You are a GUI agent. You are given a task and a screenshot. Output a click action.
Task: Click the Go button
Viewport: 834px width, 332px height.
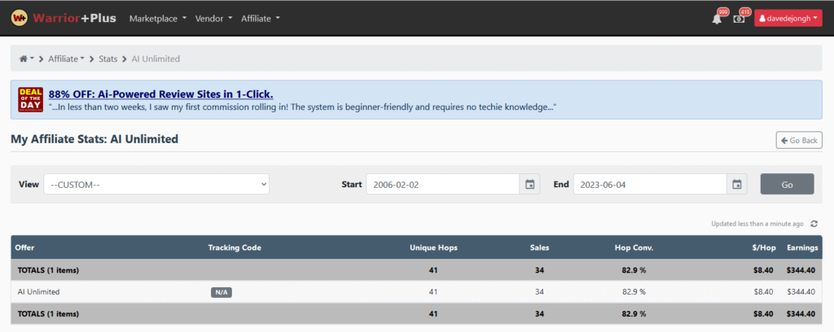coord(788,185)
